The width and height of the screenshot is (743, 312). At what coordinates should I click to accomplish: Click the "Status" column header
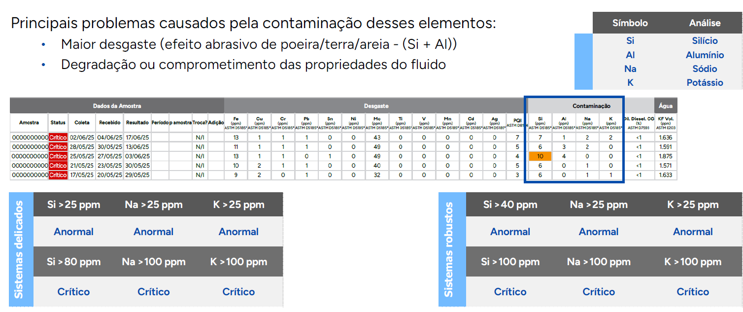click(58, 123)
